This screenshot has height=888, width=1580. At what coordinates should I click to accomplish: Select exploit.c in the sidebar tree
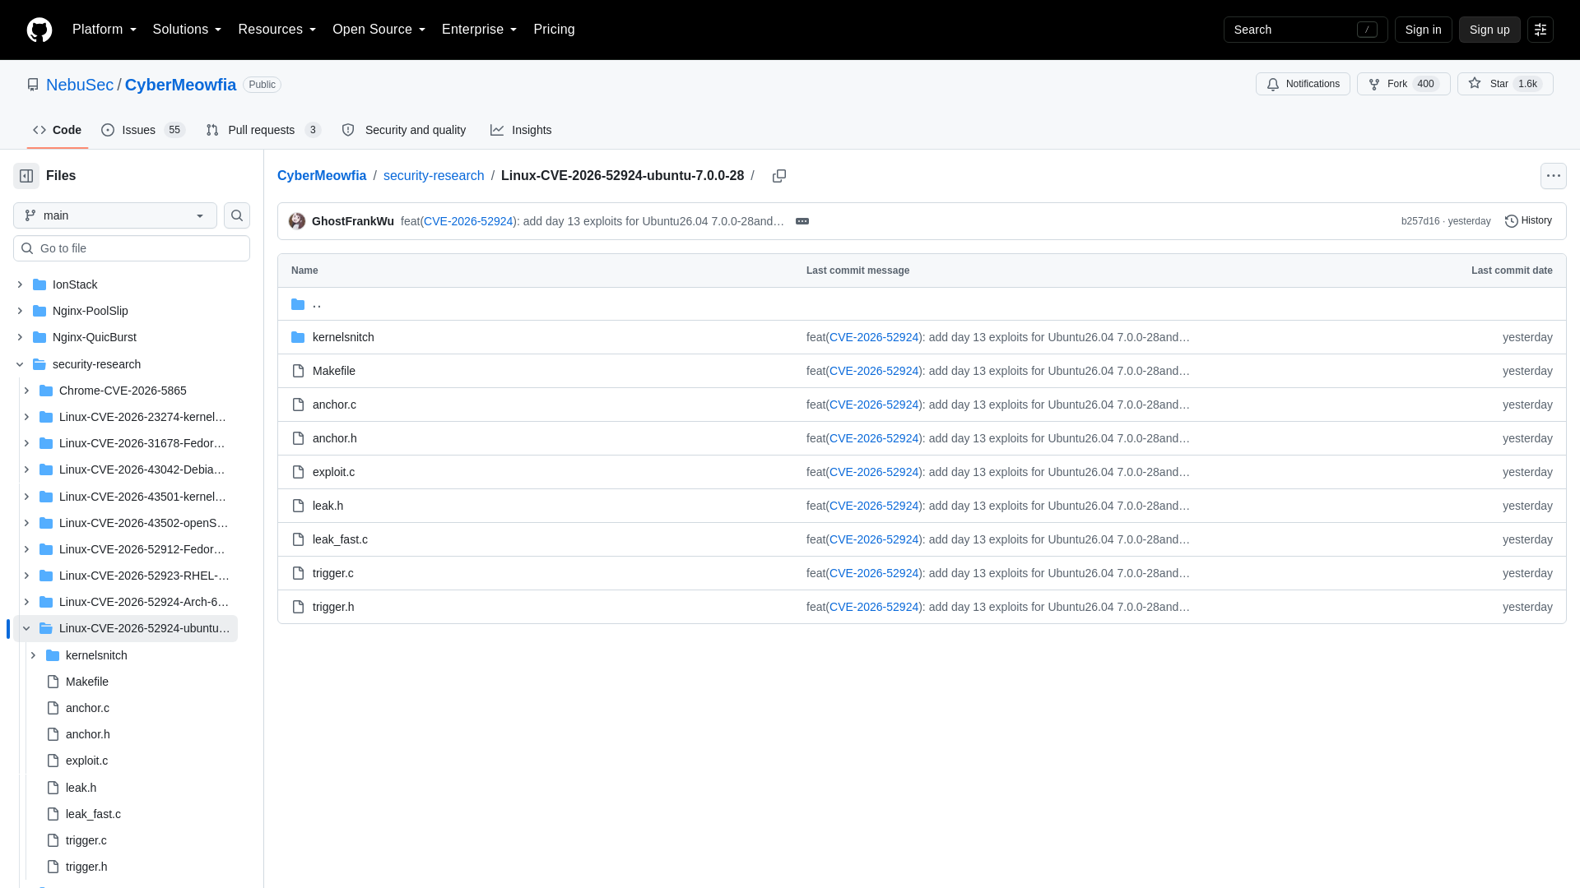click(86, 761)
